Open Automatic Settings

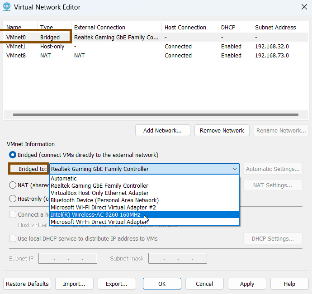point(273,169)
